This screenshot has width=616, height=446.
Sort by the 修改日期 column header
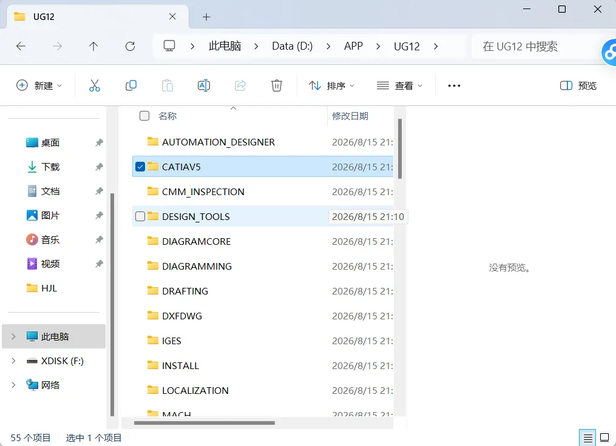350,116
